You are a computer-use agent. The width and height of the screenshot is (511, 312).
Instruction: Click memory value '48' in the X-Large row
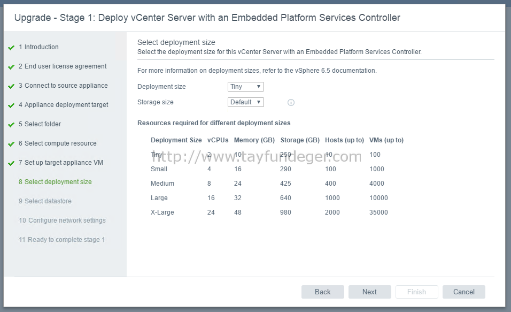[237, 212]
